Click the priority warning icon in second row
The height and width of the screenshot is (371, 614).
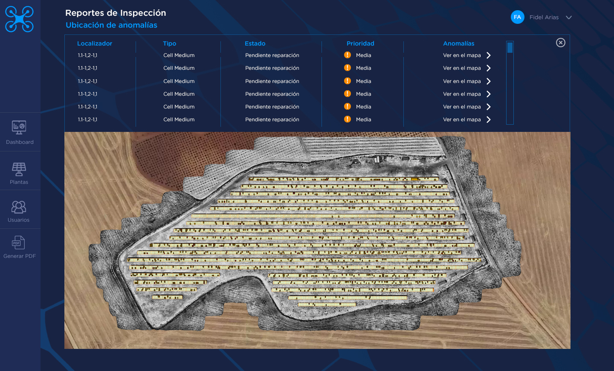pos(348,68)
